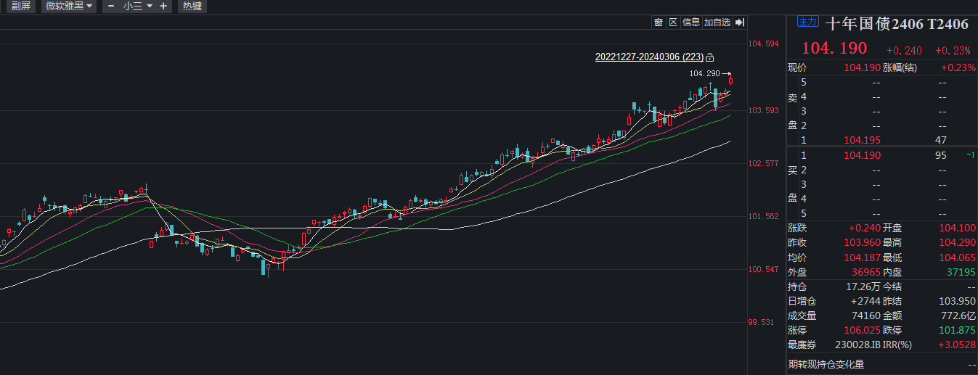Open the 小三 font size dropdown

(137, 7)
